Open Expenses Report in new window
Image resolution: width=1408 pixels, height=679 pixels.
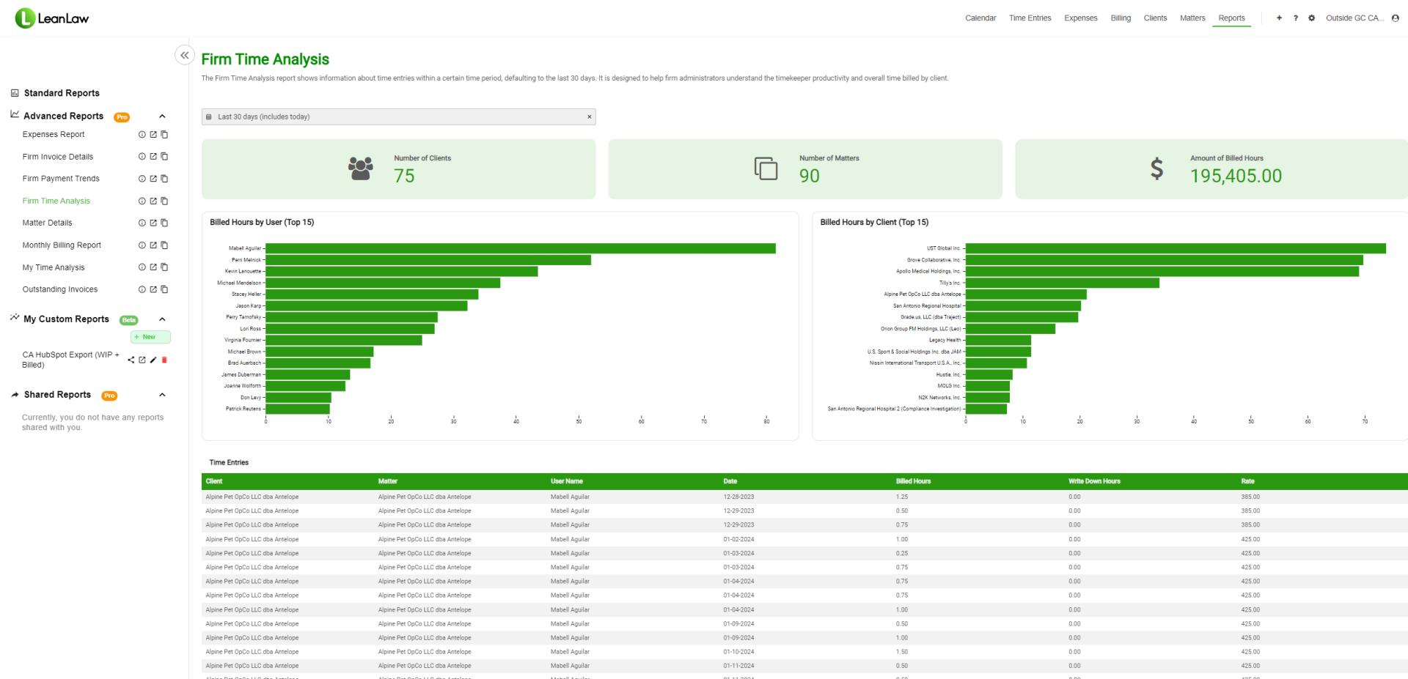pyautogui.click(x=153, y=134)
